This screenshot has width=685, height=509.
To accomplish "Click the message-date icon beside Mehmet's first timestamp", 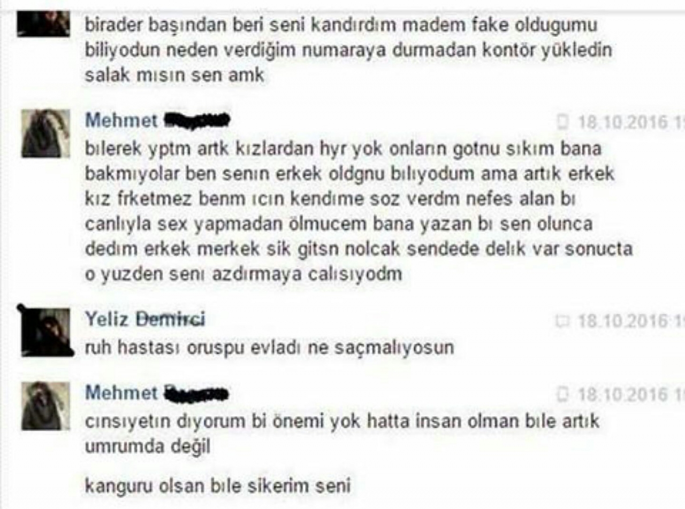I will coord(562,122).
